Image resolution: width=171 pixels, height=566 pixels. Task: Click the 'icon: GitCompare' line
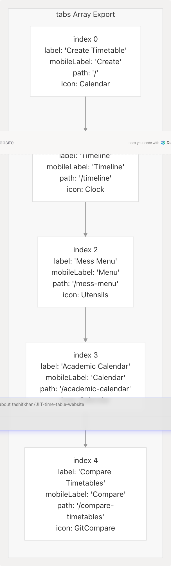coord(85,528)
